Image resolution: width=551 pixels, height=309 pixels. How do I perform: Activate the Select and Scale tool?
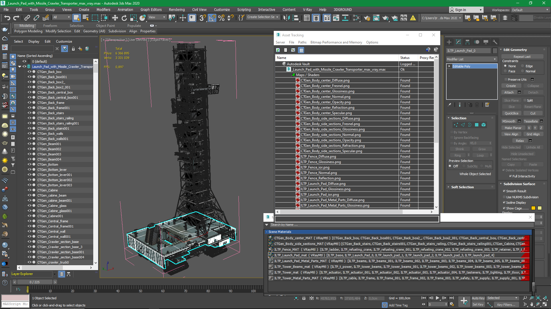click(133, 18)
